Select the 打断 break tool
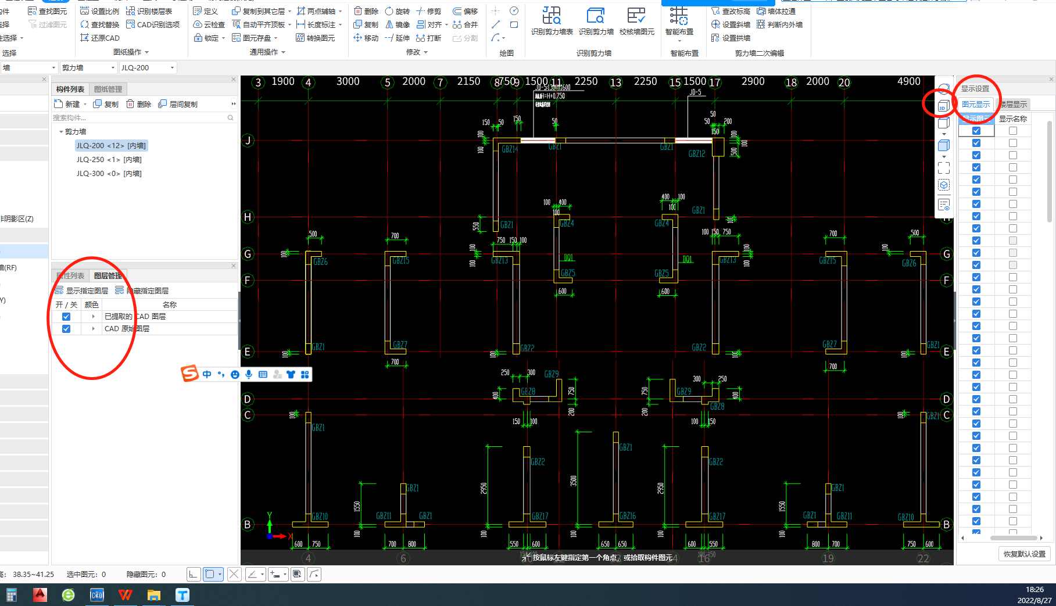Screen dimensions: 1056x606 428,38
